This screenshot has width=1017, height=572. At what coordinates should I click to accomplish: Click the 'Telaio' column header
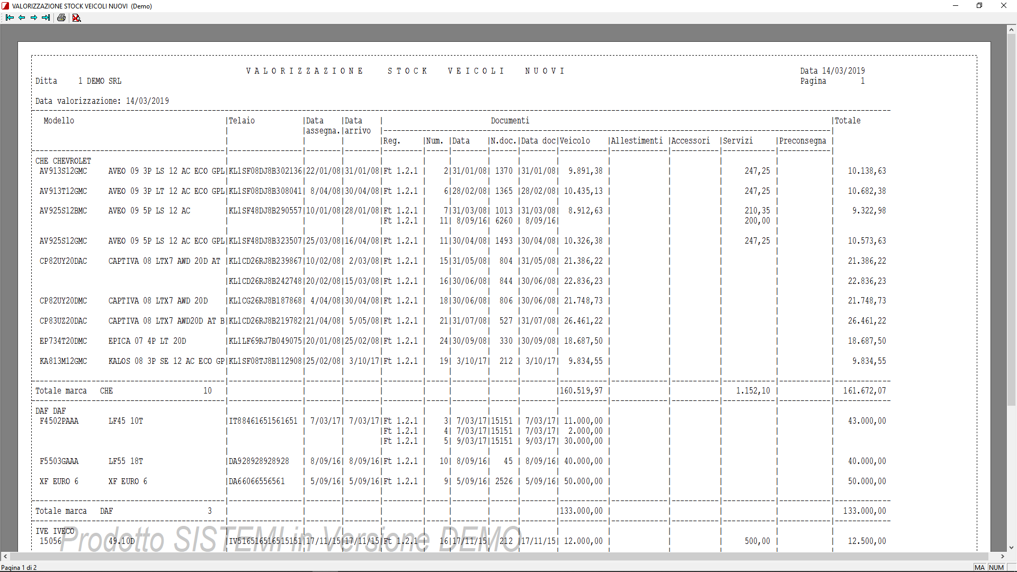[242, 121]
